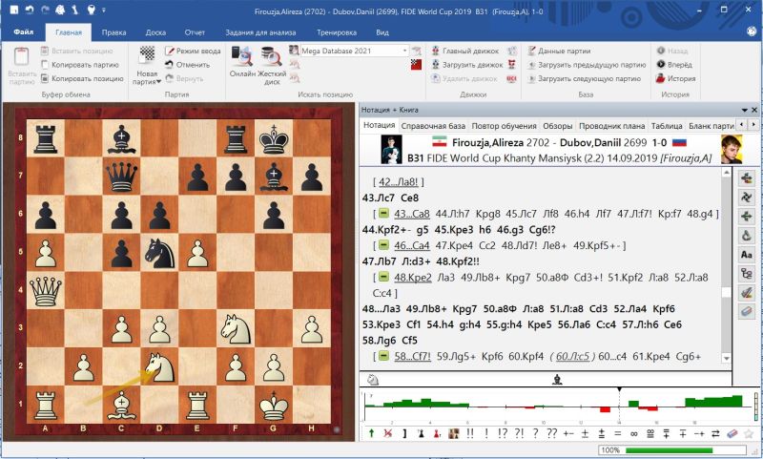
Task: Toggle the 58...Сf7 variation fold box
Action: (383, 356)
